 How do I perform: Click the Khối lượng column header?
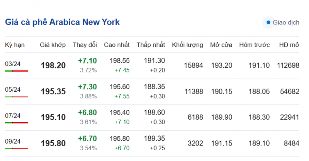click(x=187, y=45)
